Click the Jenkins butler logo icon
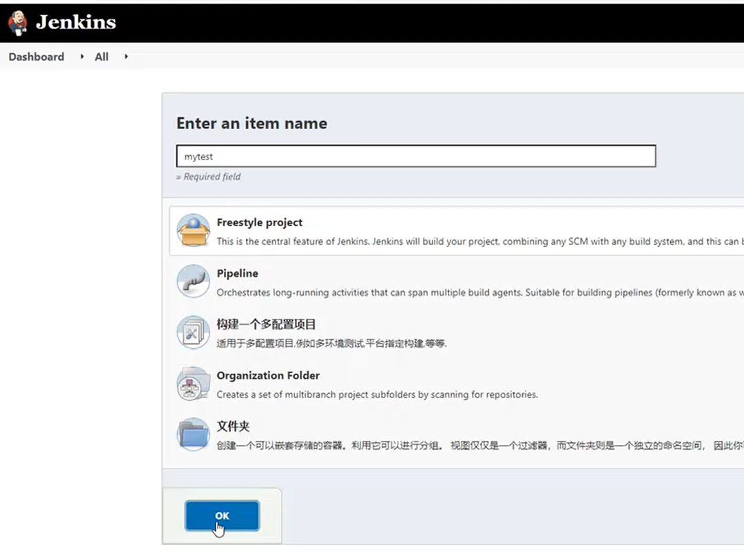 17,23
